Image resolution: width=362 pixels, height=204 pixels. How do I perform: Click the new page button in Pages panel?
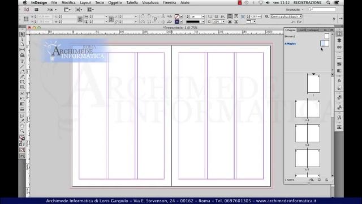[319, 180]
